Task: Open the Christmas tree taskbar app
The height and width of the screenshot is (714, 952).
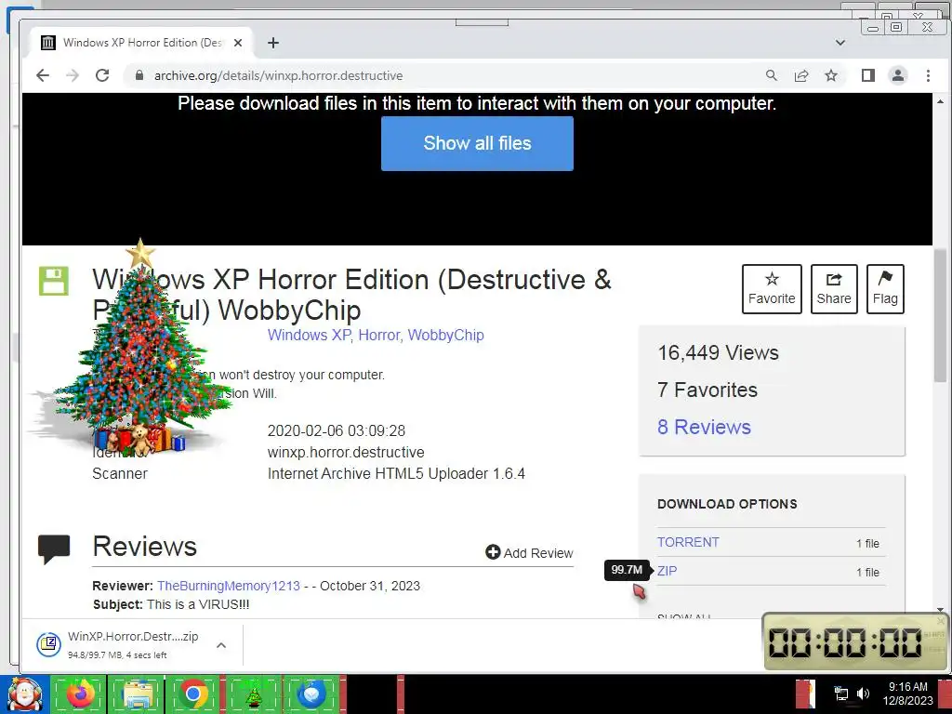Action: click(x=253, y=694)
